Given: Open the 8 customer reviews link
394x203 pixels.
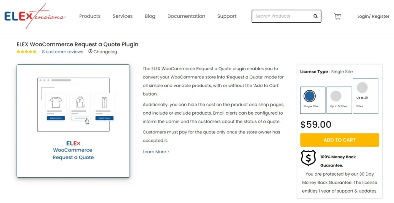Looking at the screenshot, I should click(63, 52).
